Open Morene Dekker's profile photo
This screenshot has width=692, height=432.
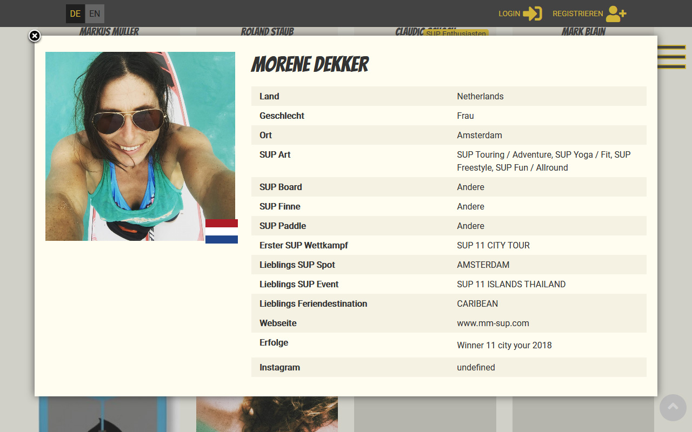pyautogui.click(x=140, y=146)
